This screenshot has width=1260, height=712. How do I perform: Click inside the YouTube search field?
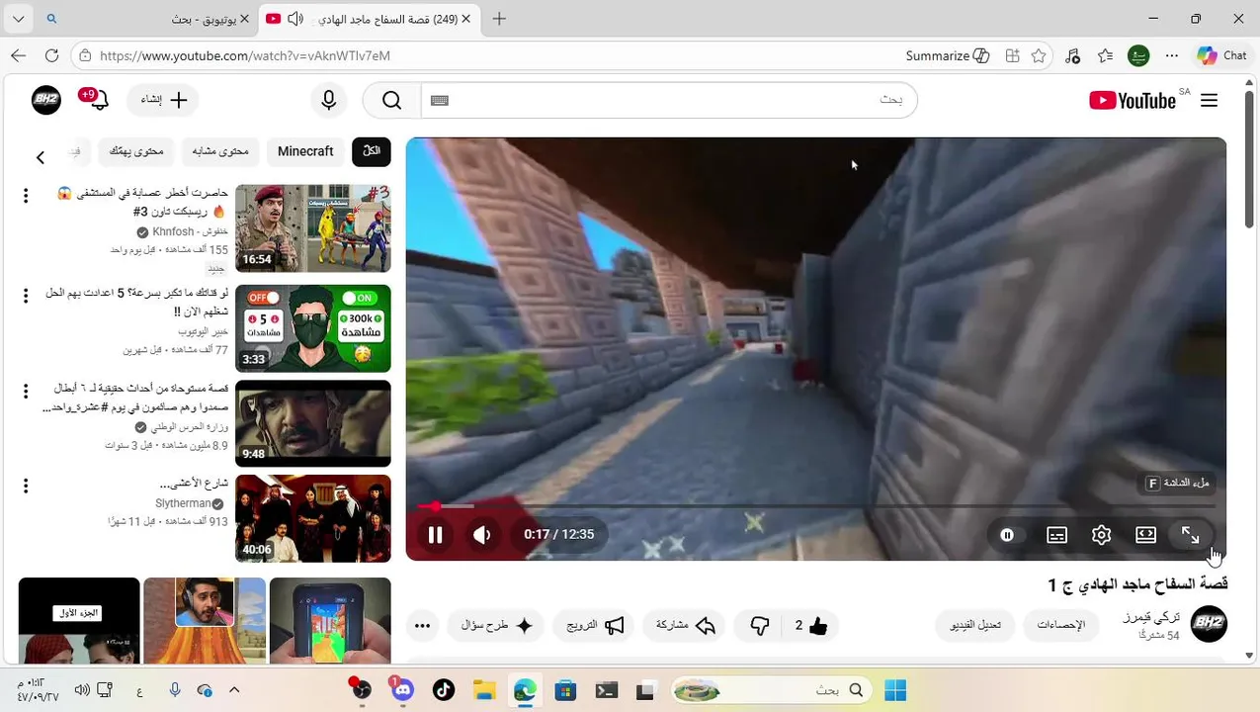(670, 100)
